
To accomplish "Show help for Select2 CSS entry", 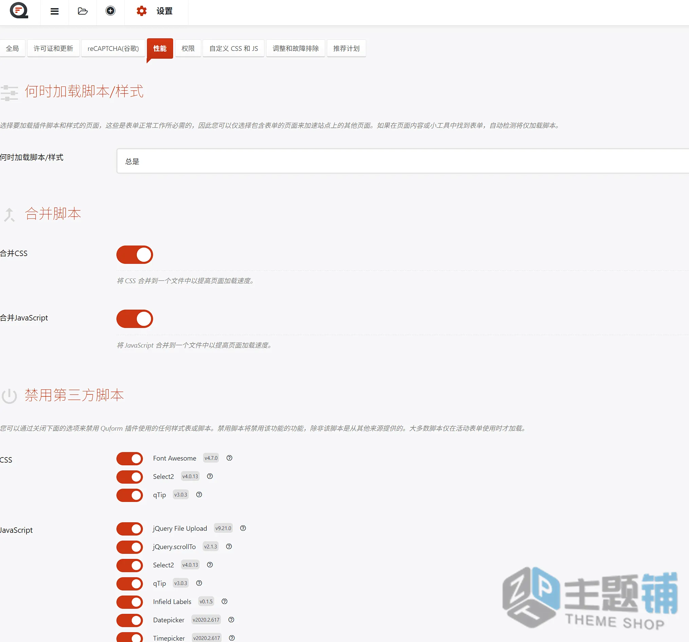I will 210,476.
